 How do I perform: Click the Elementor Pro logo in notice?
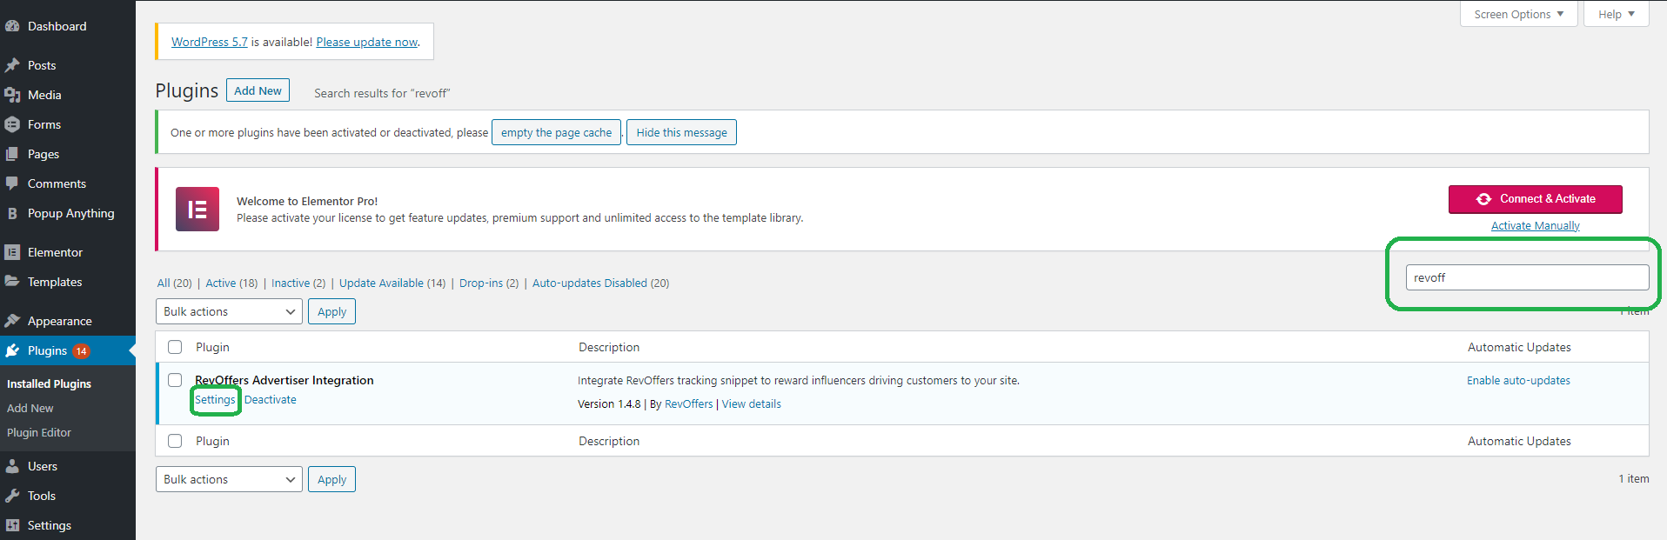(x=197, y=209)
